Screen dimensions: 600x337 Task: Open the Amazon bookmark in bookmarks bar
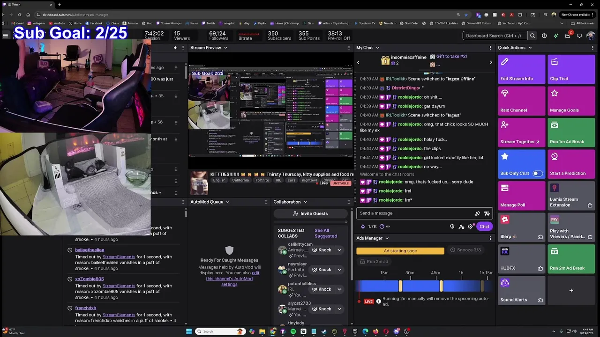(130, 23)
